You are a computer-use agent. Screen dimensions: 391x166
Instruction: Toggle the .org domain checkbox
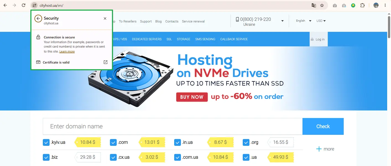coord(246,142)
